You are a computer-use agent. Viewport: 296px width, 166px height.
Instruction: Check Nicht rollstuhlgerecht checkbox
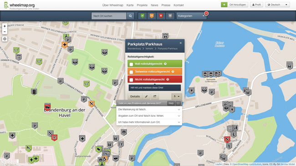click(131, 80)
